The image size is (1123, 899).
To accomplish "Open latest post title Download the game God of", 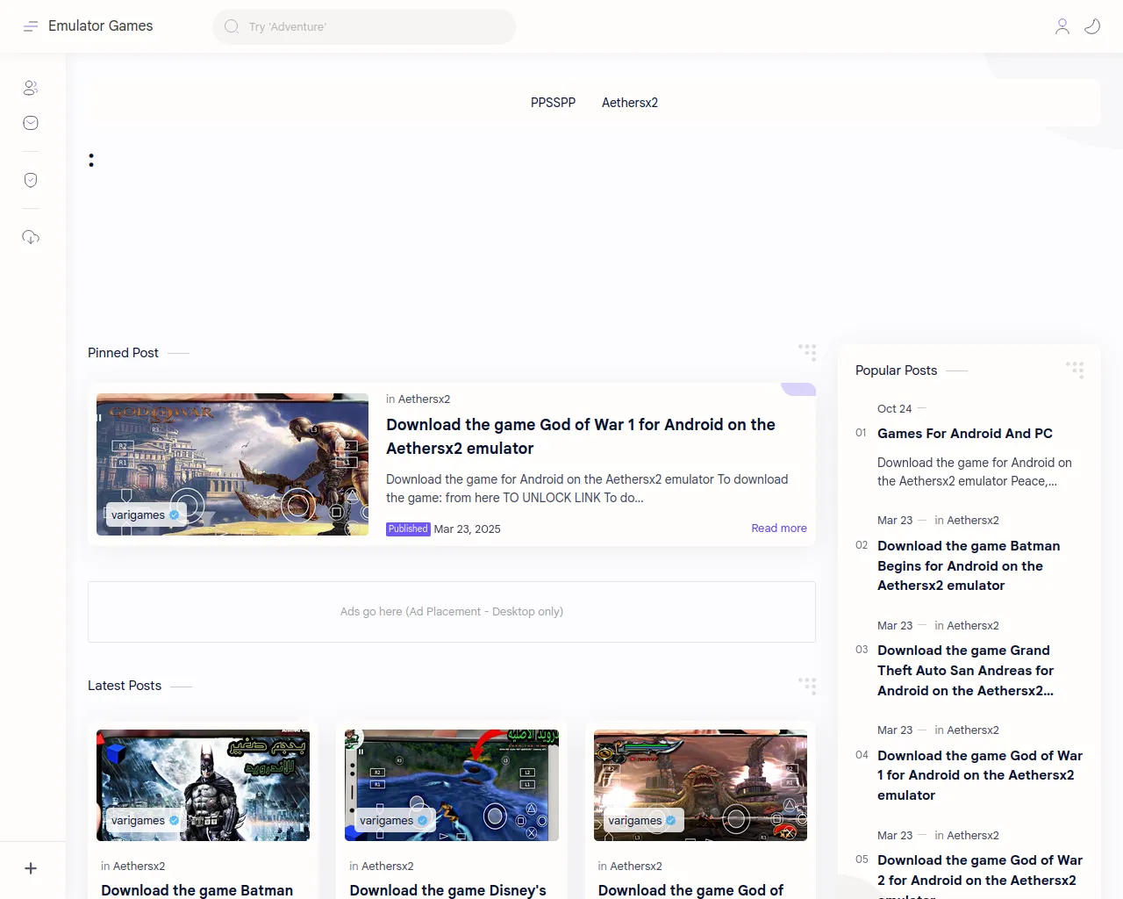I will [690, 890].
